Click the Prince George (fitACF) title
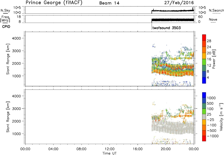 54,3
